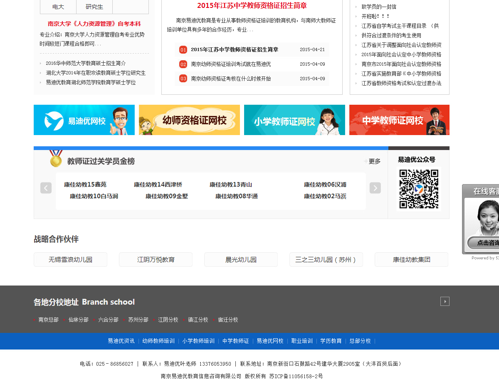Open 幼师教师培训 in footer navigation
Screen dimensions: 499x389
tap(158, 341)
